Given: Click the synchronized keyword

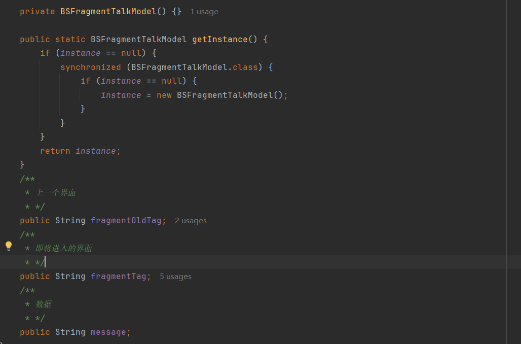Looking at the screenshot, I should point(90,67).
